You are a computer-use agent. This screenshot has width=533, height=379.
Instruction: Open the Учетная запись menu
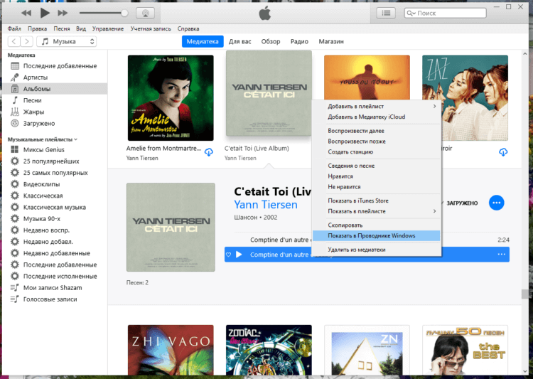tap(151, 29)
